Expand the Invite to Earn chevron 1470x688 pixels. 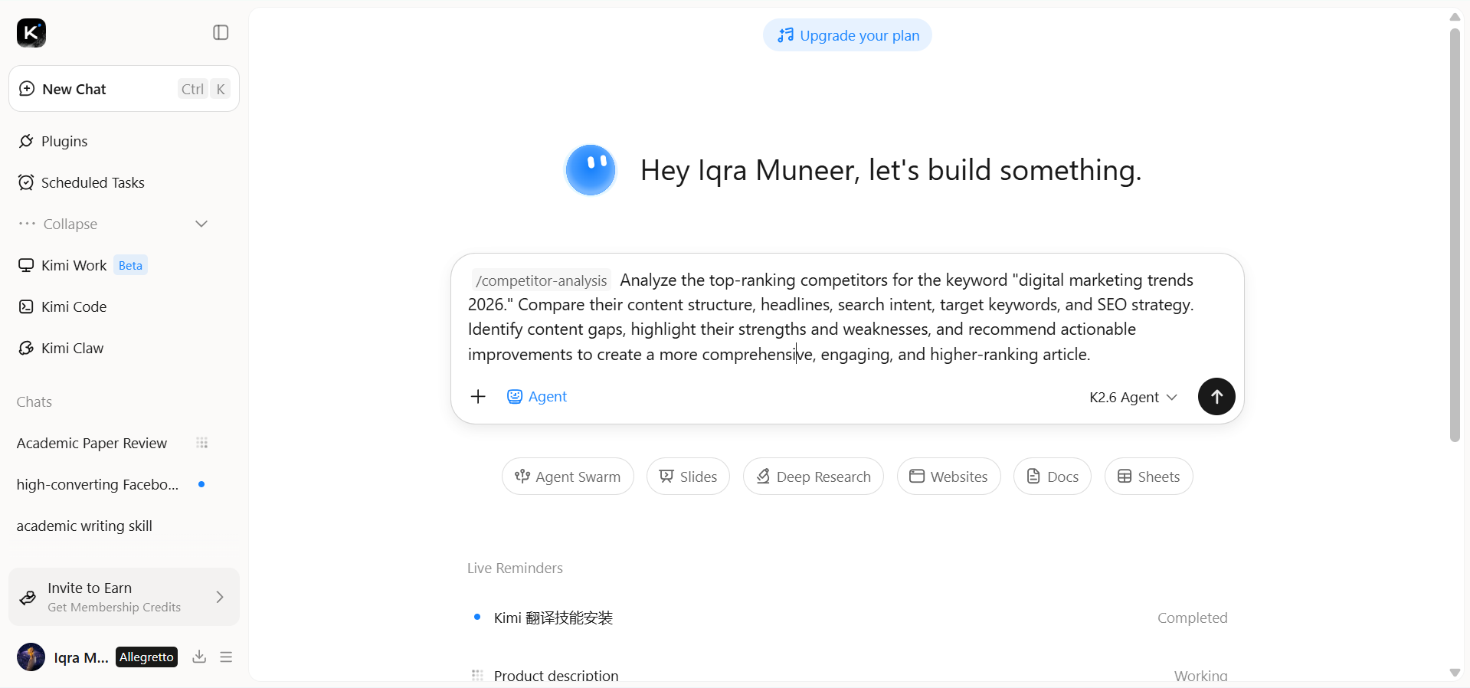(x=220, y=597)
